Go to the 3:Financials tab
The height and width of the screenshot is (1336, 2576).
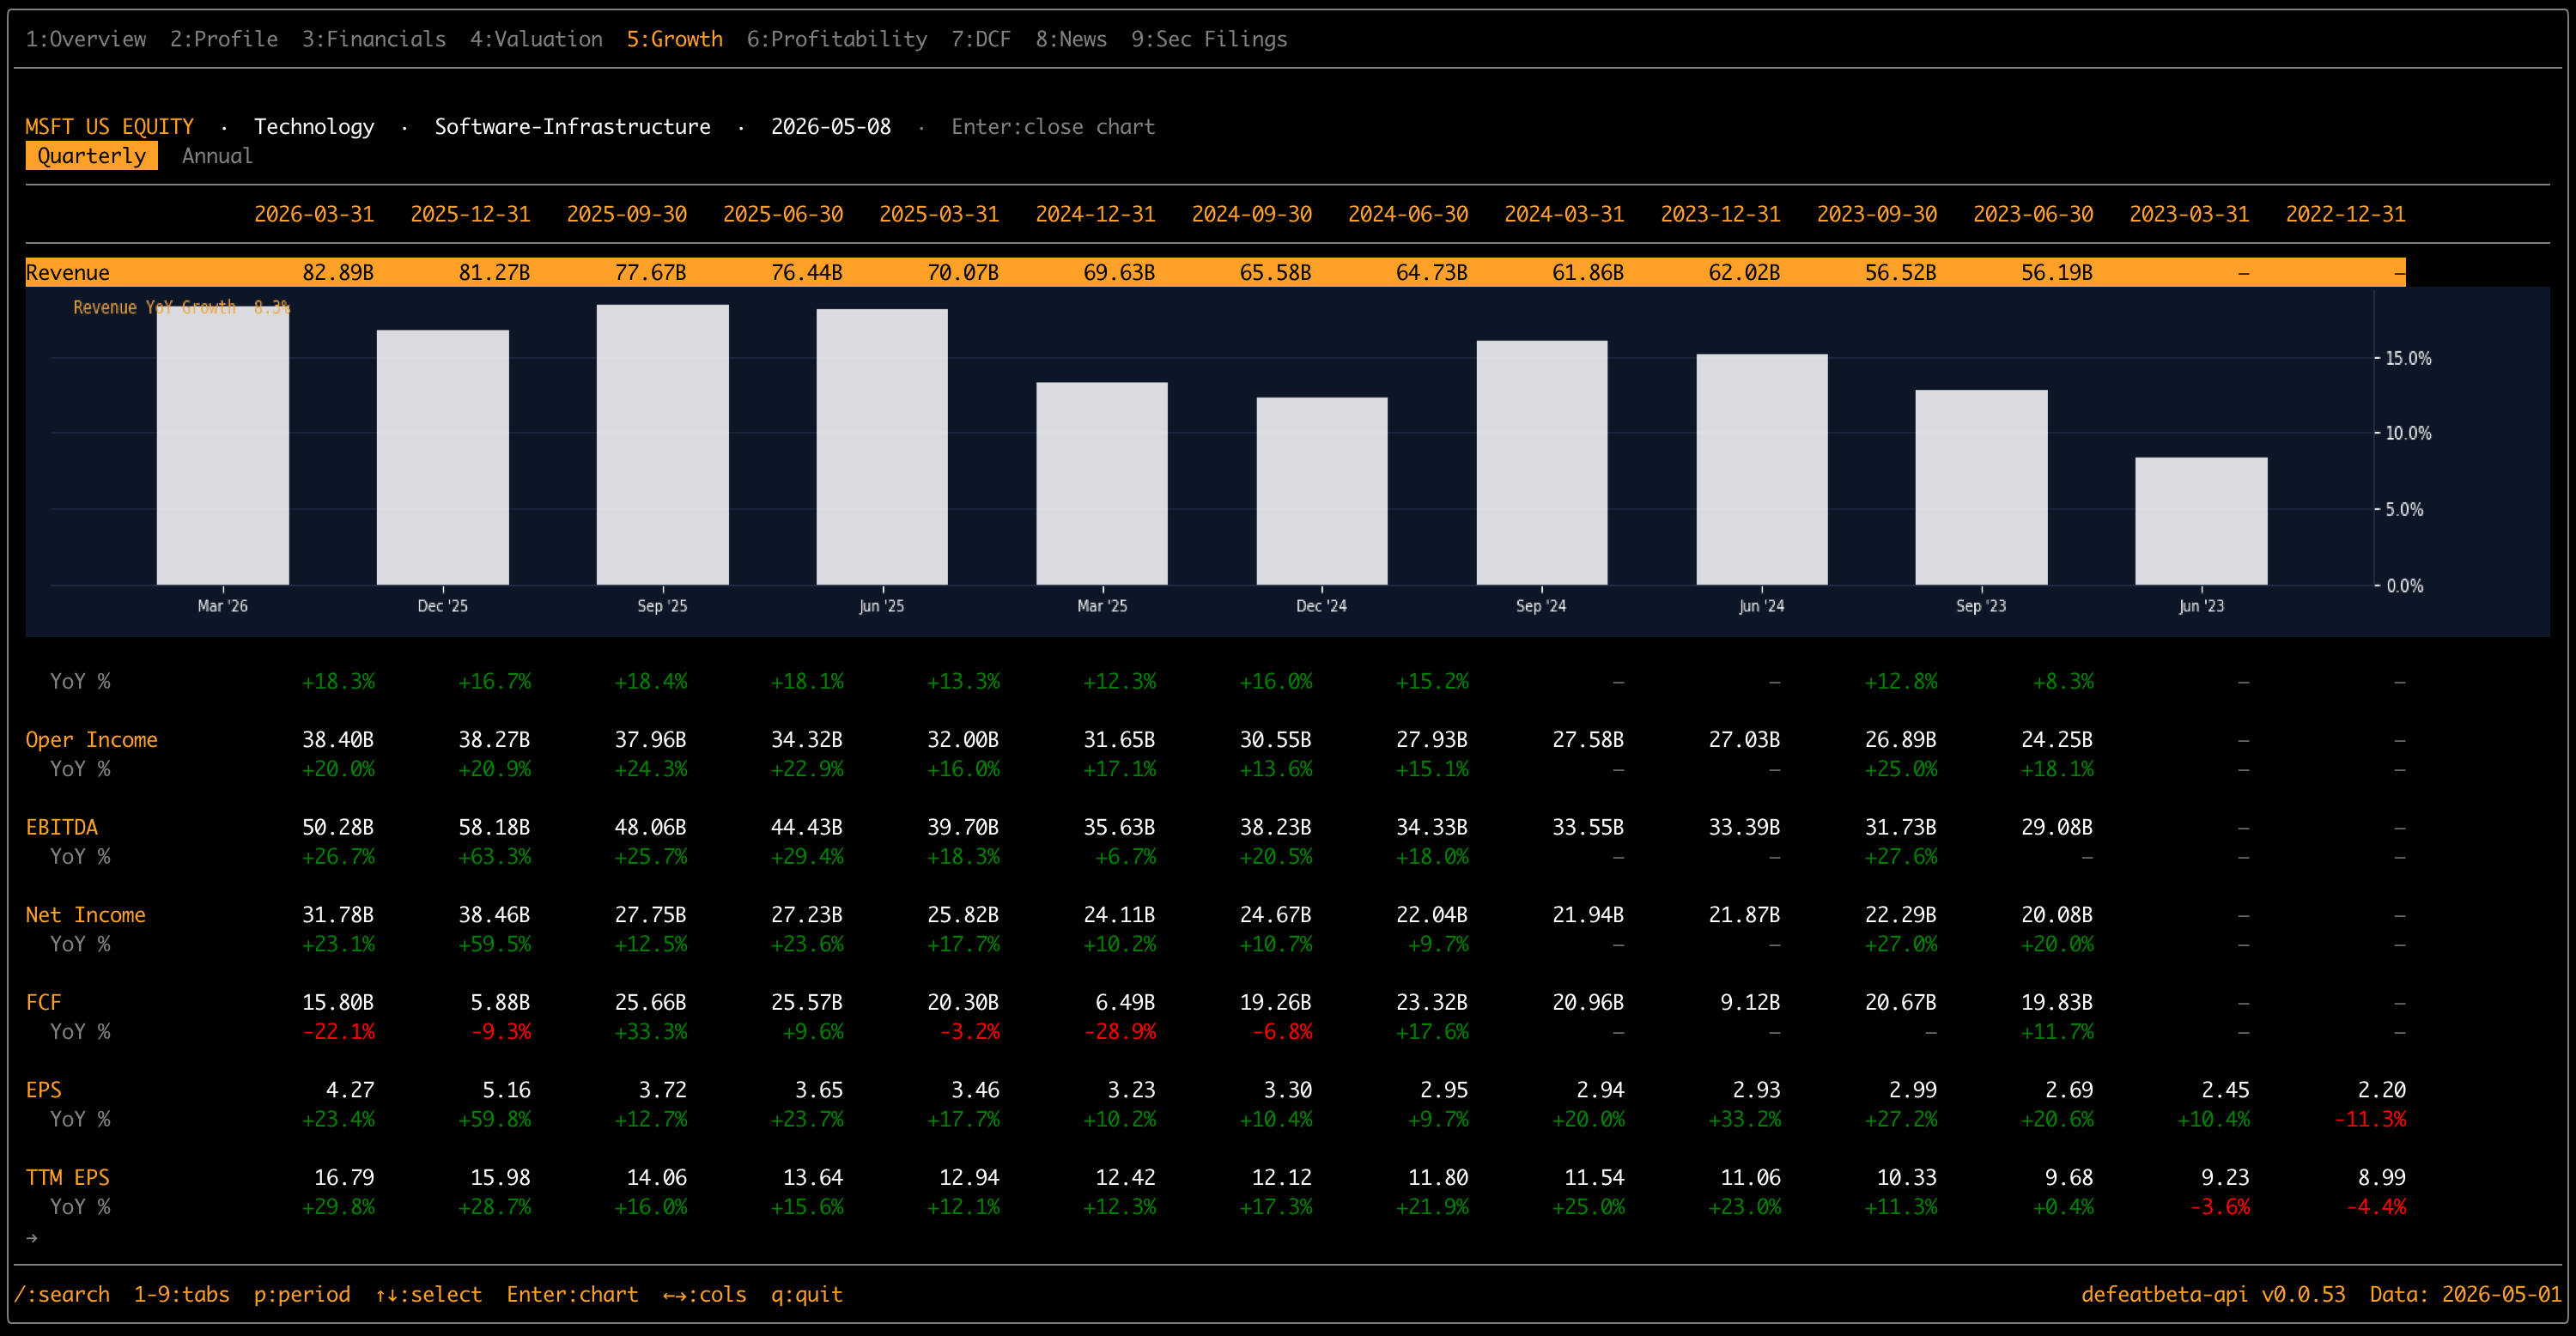point(374,39)
